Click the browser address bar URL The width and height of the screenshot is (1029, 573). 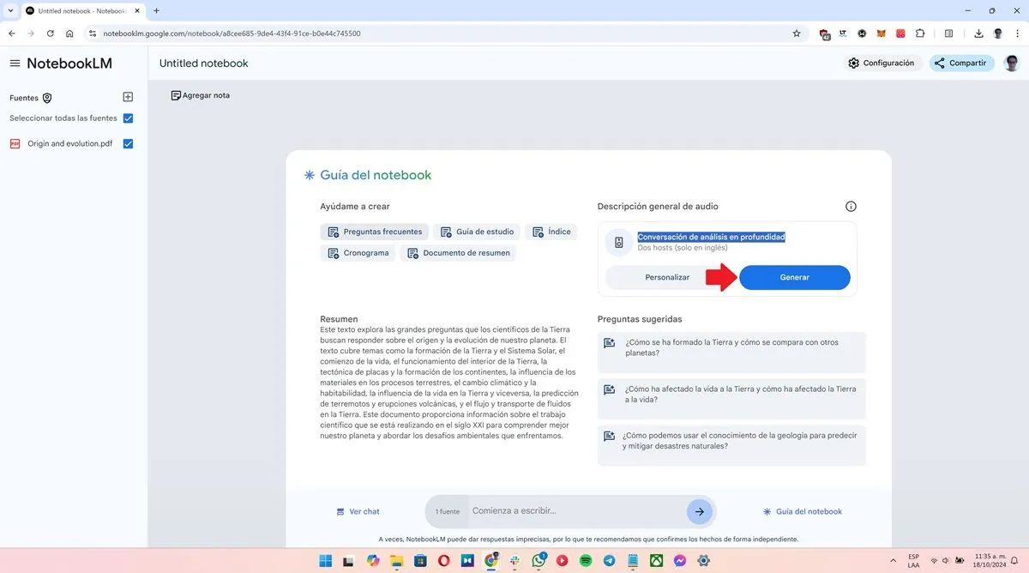(232, 33)
